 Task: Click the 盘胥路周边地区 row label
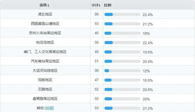[x=45, y=99]
